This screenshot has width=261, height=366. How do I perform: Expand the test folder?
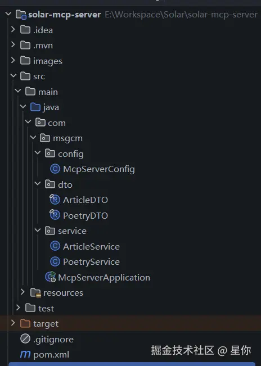[18, 308]
